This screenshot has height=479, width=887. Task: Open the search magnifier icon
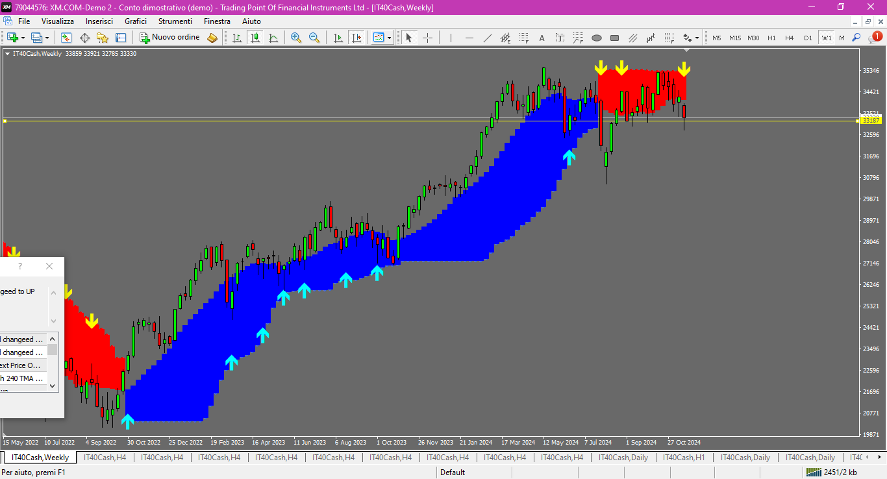point(856,38)
